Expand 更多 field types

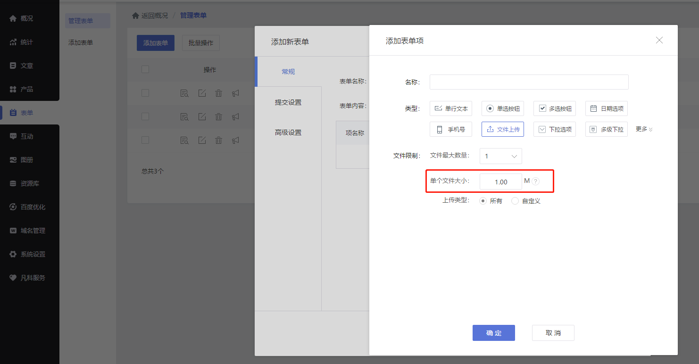pos(644,129)
